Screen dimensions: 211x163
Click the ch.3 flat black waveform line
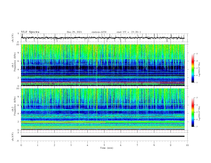pyautogui.click(x=103, y=136)
